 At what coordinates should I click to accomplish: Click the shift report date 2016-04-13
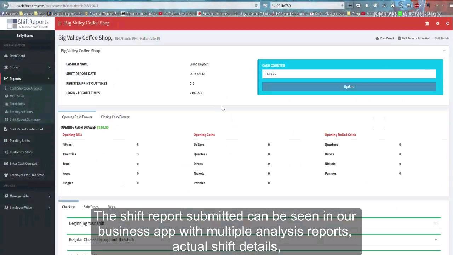coord(197,74)
